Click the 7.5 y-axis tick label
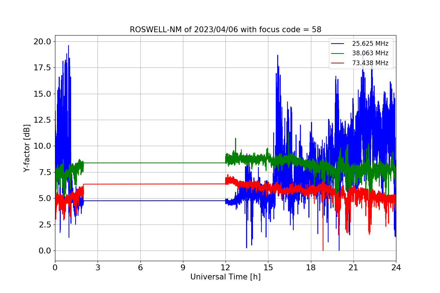Screen dimensions: 440x293 (44, 172)
